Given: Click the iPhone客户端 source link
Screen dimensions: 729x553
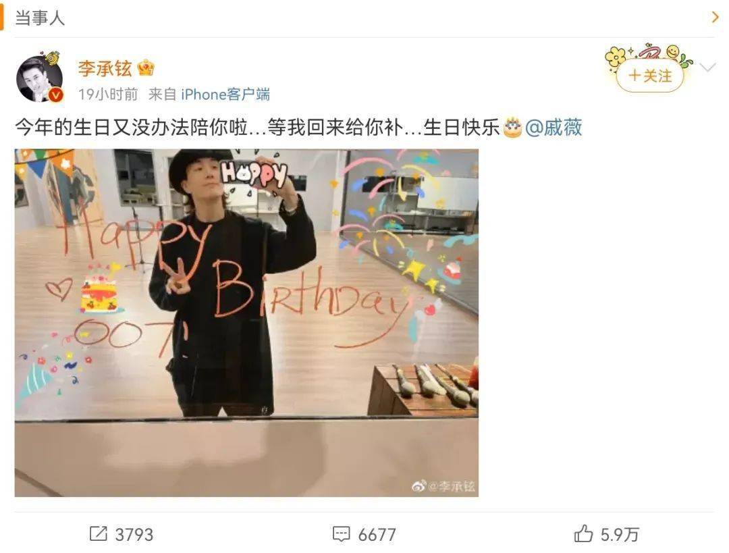Looking at the screenshot, I should click(225, 95).
